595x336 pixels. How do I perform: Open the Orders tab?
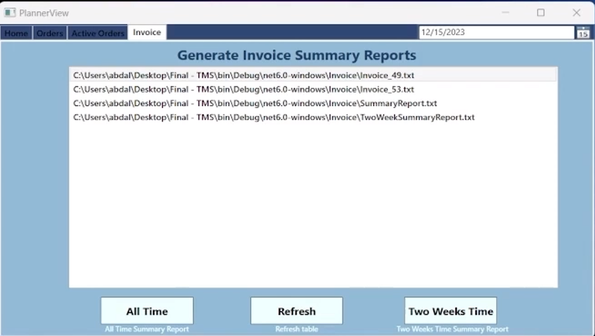point(50,33)
